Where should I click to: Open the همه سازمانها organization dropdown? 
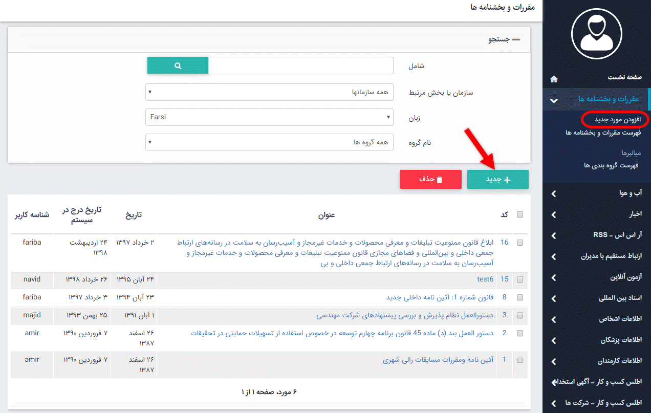tap(270, 92)
